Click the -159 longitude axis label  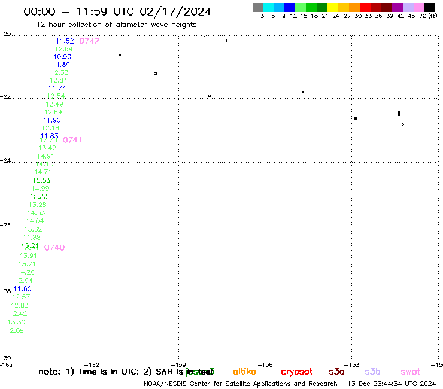[x=178, y=364]
